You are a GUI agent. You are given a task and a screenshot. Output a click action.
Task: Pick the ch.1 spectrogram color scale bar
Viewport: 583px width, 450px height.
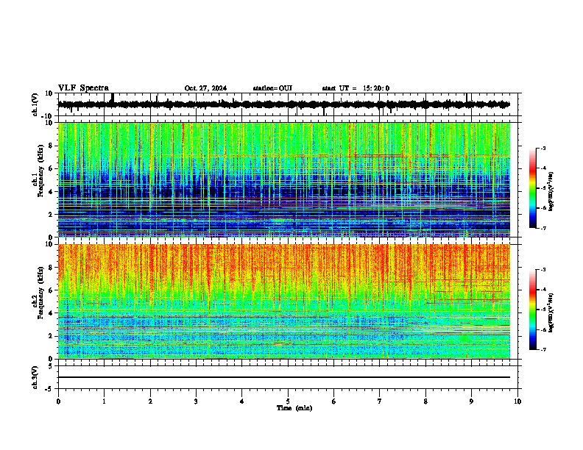[x=532, y=188]
